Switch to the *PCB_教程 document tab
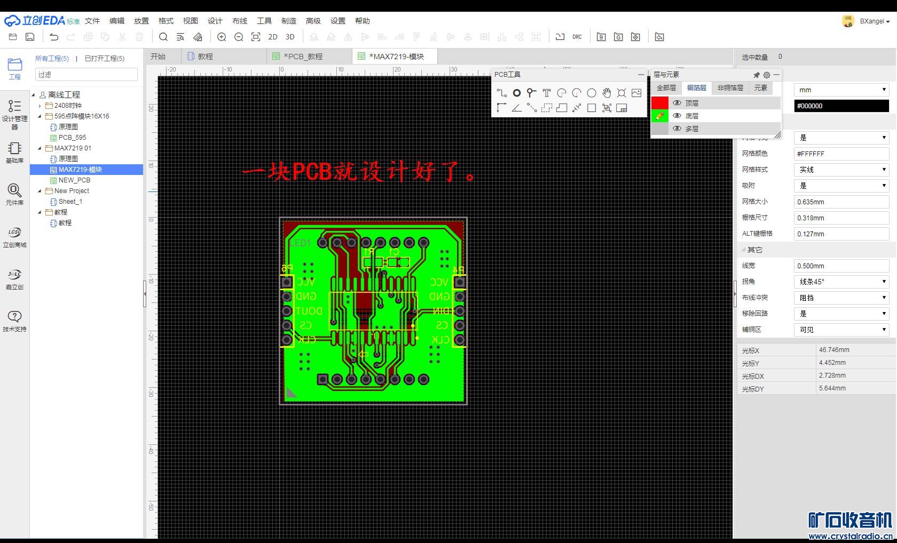 point(303,57)
